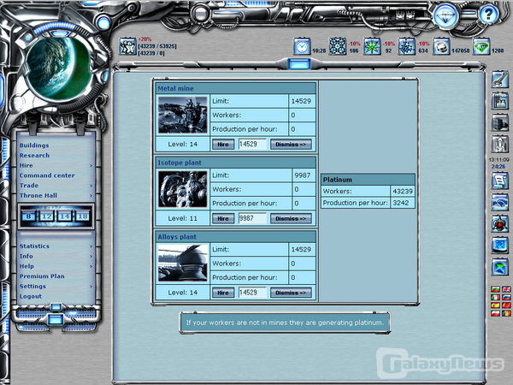
Task: Click the green gem resource icon
Action: click(483, 46)
